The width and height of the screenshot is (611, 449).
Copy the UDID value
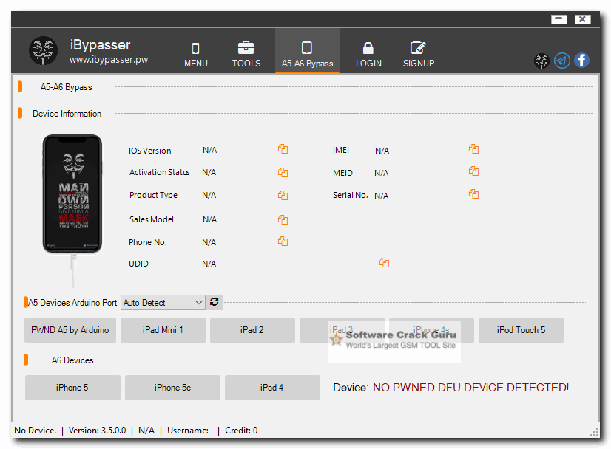[x=384, y=263]
